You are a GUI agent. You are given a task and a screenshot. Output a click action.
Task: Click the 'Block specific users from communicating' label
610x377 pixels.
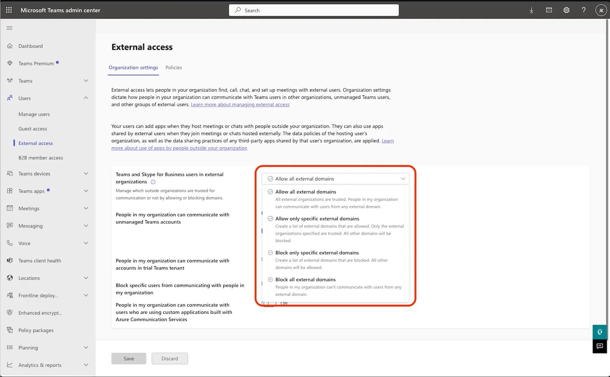180,289
